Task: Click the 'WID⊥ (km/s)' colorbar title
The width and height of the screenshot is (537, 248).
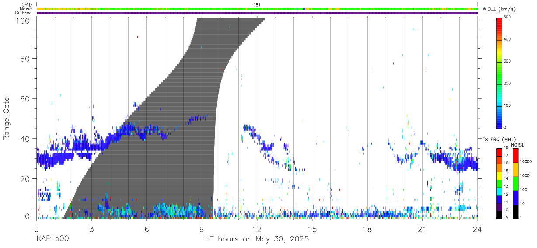Action: point(498,9)
